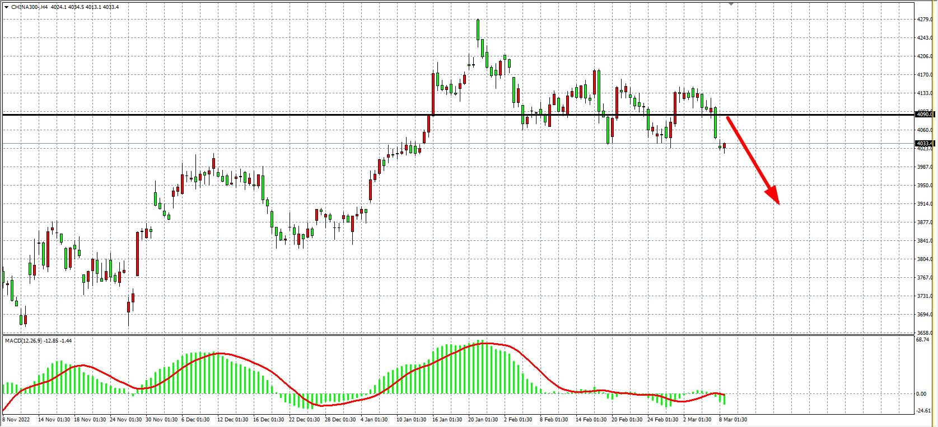Click the 20 Jan 01:30 time label
This screenshot has width=938, height=427.
pos(483,420)
